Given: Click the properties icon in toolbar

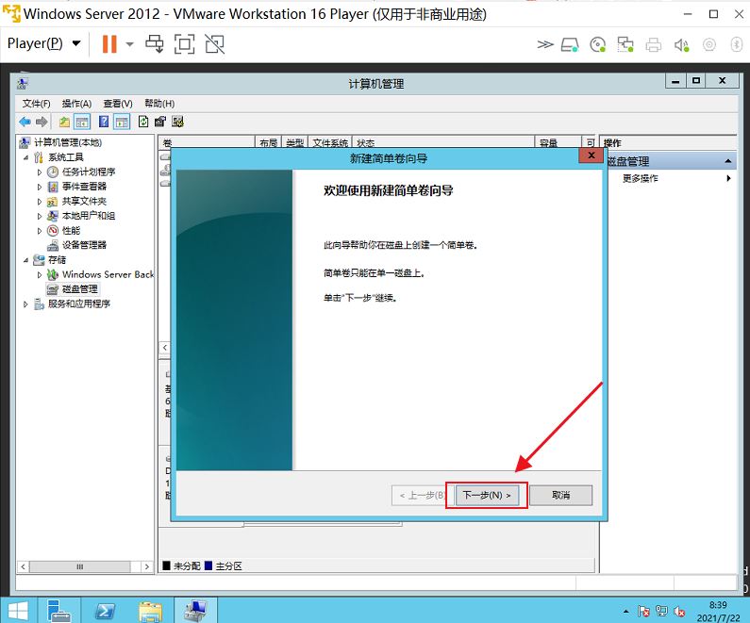Looking at the screenshot, I should (x=160, y=122).
